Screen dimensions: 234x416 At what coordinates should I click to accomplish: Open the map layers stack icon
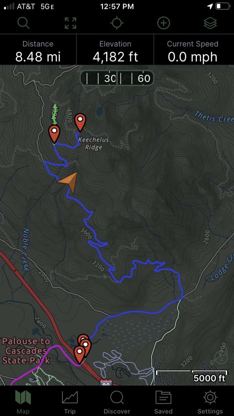click(210, 23)
